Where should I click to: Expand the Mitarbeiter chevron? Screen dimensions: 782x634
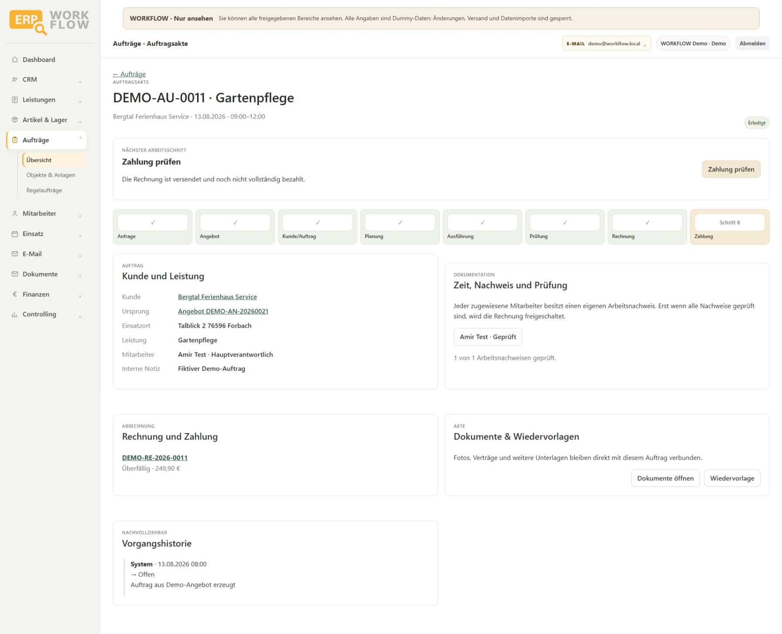pyautogui.click(x=80, y=215)
